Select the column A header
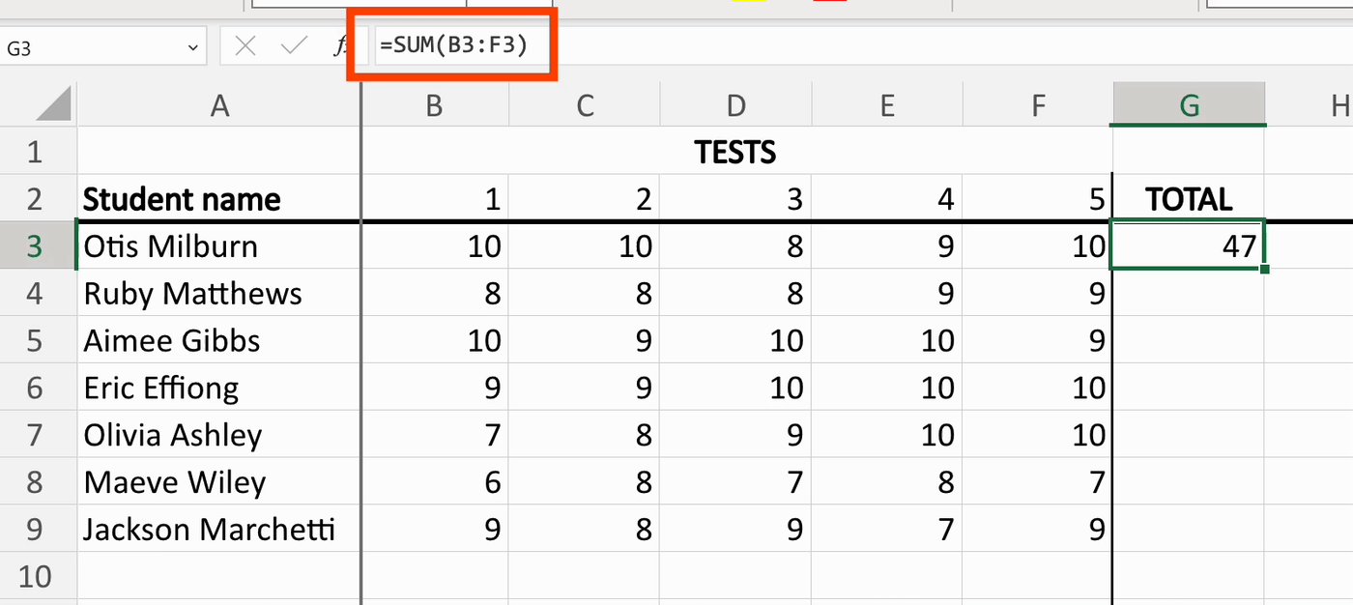The image size is (1353, 605). 218,102
